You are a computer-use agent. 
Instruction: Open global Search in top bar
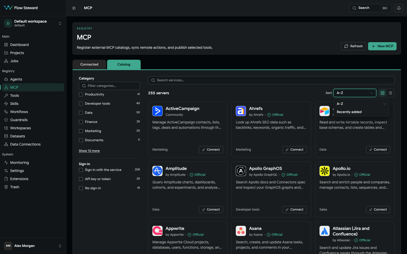coord(370,8)
